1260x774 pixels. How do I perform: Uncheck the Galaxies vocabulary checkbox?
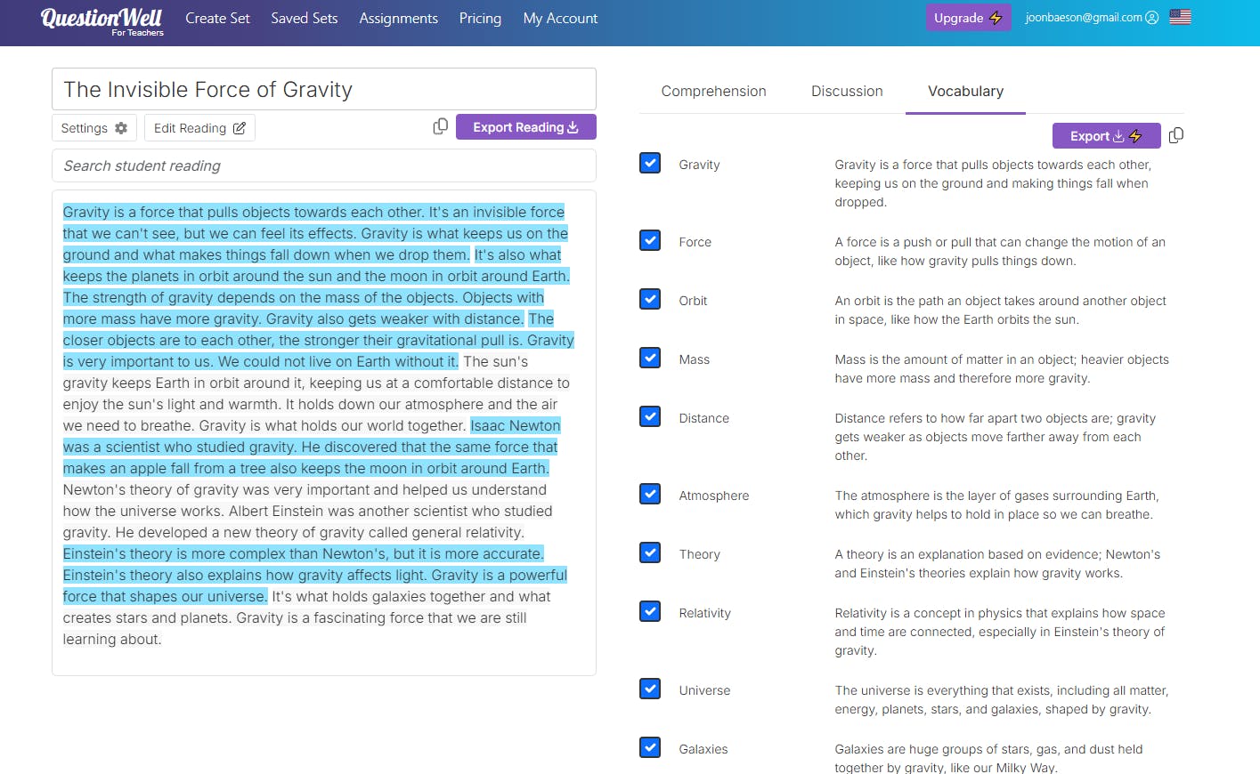(650, 747)
